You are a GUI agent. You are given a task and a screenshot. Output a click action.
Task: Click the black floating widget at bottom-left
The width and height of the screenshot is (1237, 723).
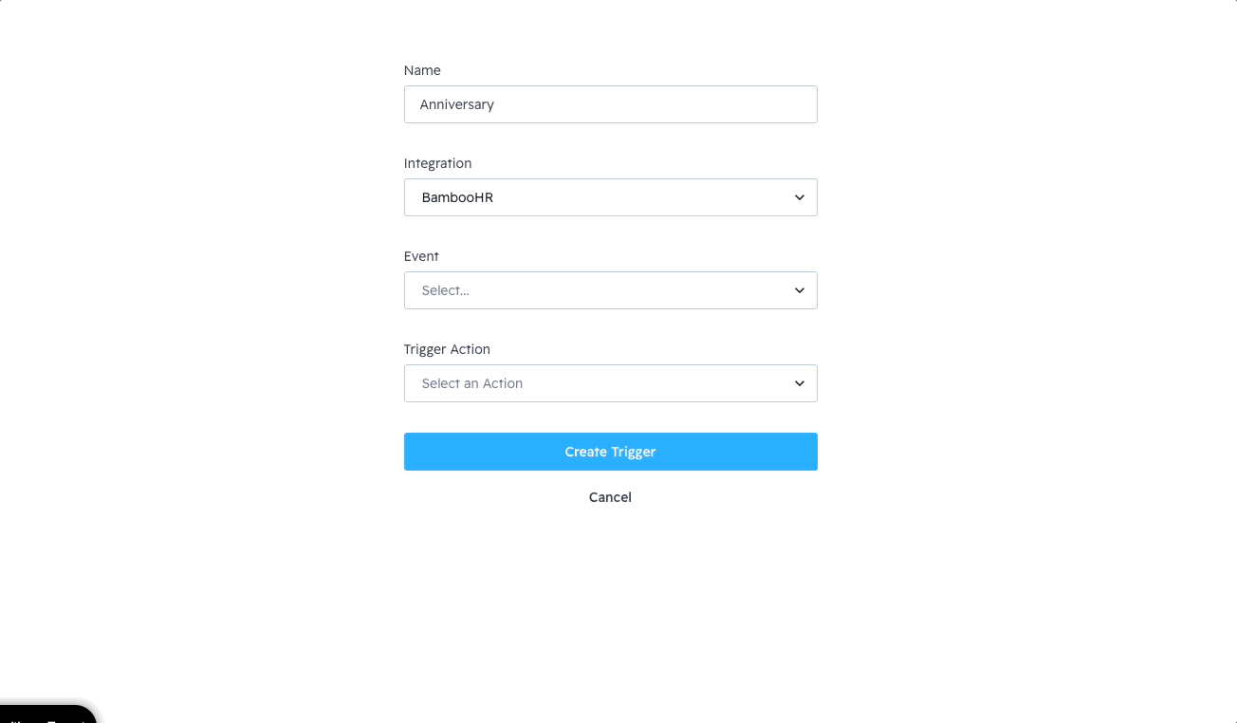click(47, 714)
